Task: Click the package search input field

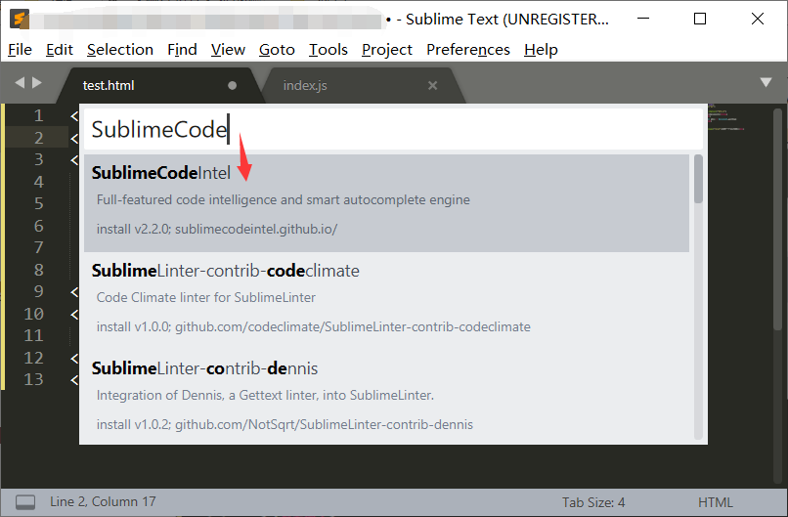Action: 393,129
